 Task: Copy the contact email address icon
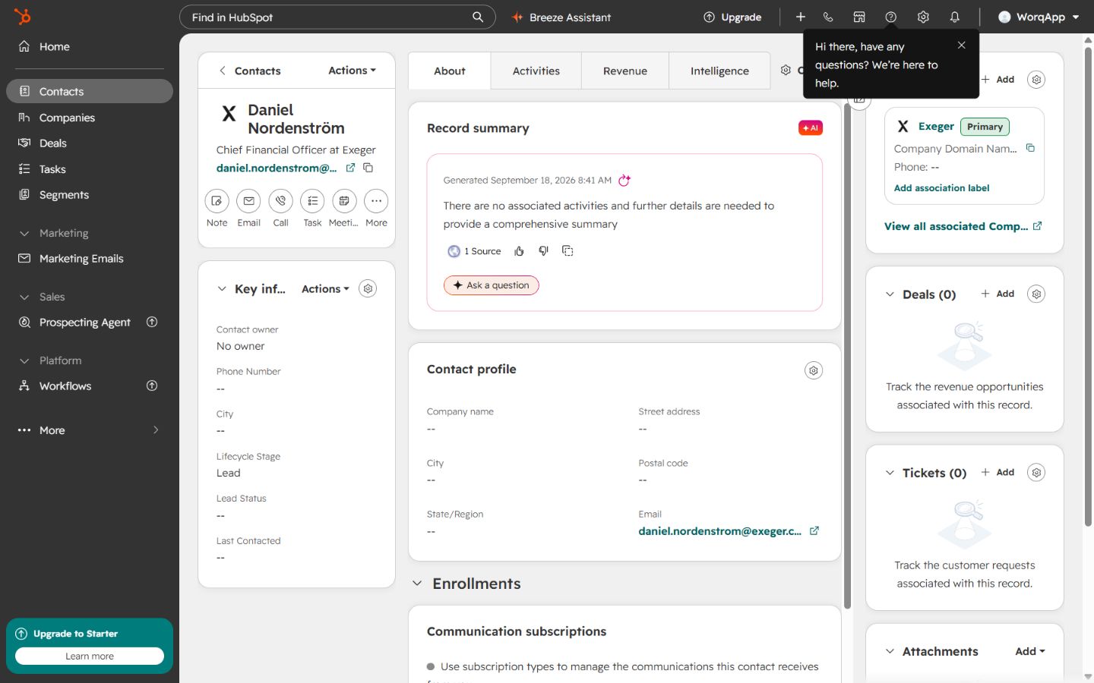click(x=368, y=168)
